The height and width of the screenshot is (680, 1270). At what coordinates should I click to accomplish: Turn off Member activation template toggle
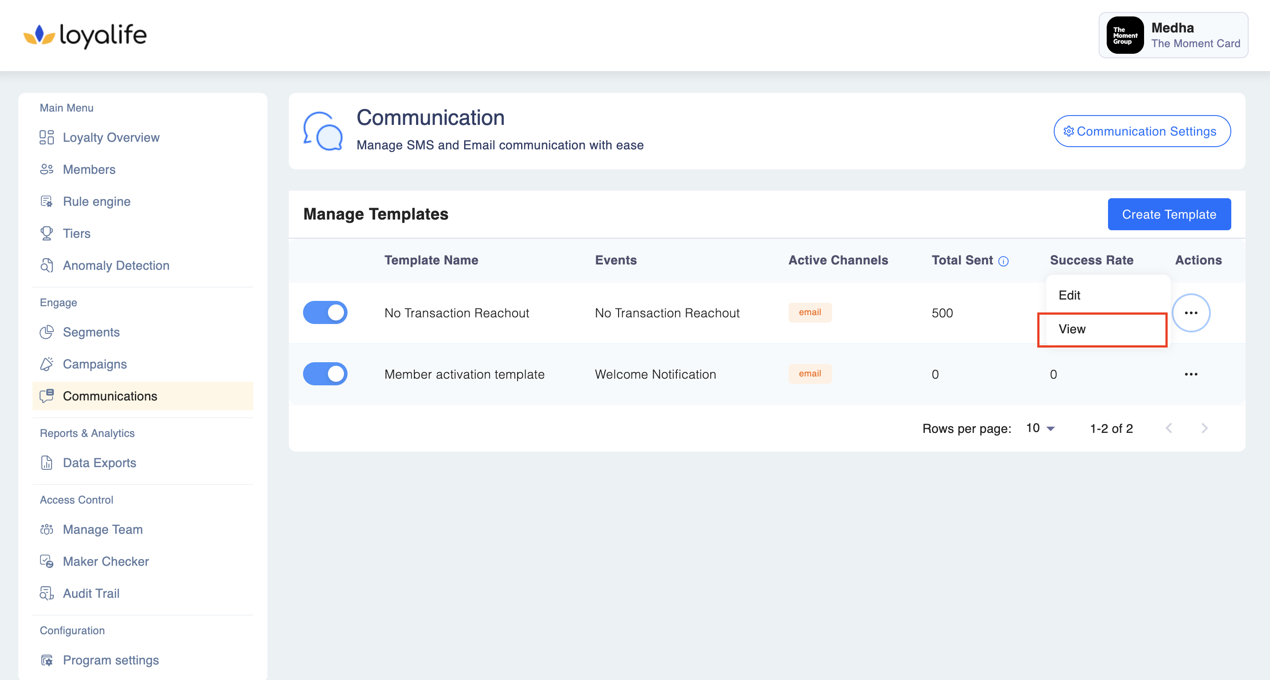(x=325, y=374)
